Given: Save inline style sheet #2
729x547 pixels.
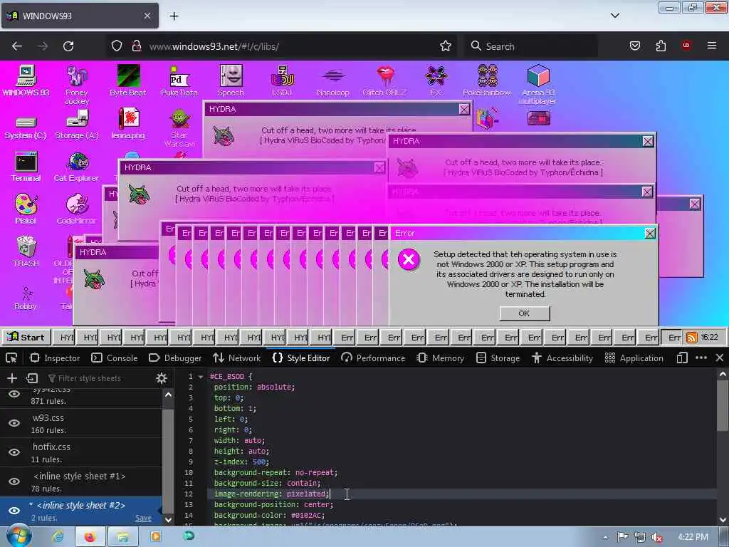Looking at the screenshot, I should pos(143,518).
